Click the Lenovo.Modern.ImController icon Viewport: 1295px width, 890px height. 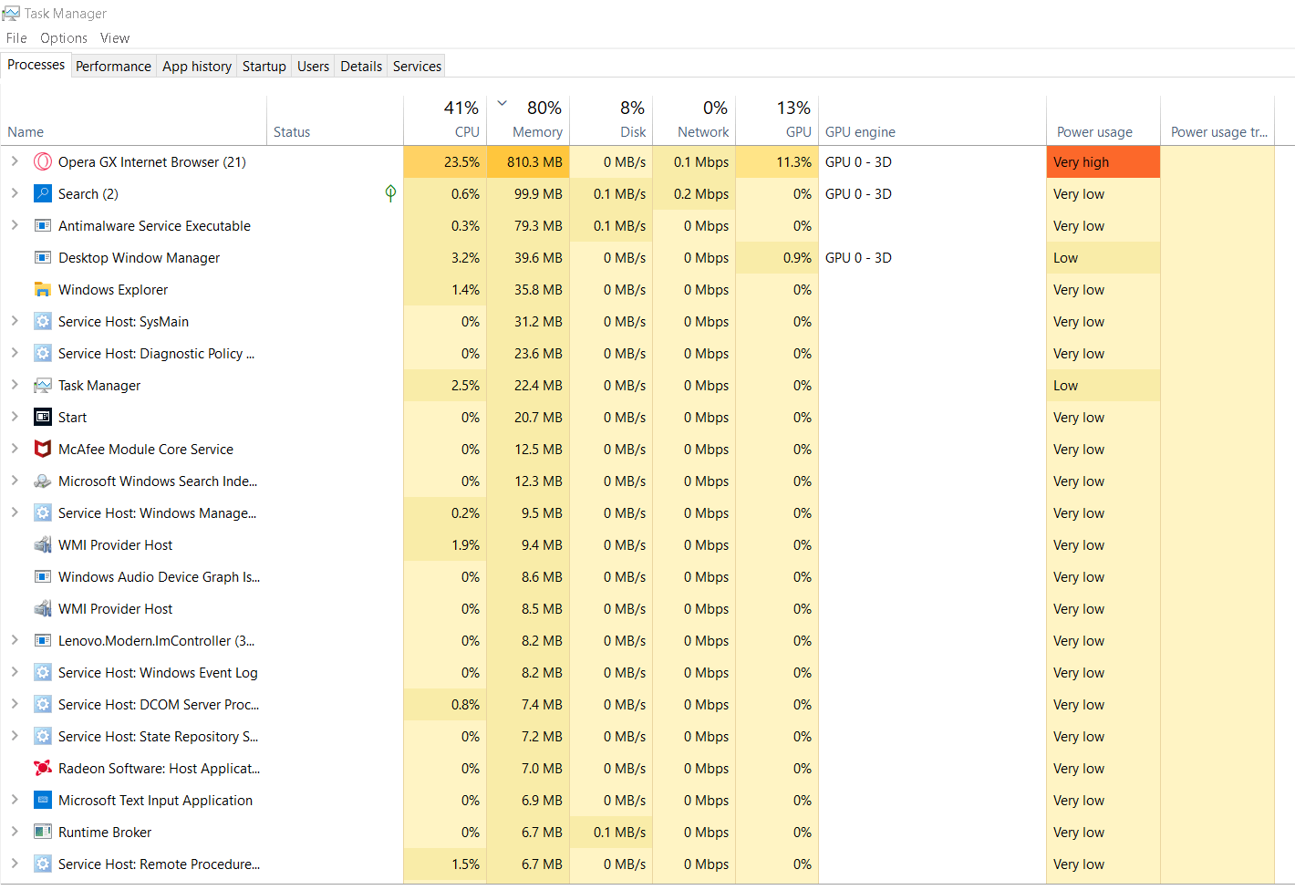(x=43, y=641)
